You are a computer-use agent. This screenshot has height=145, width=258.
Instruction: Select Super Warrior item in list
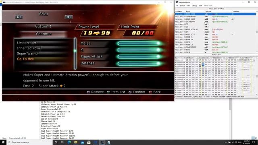pyautogui.click(x=28, y=54)
